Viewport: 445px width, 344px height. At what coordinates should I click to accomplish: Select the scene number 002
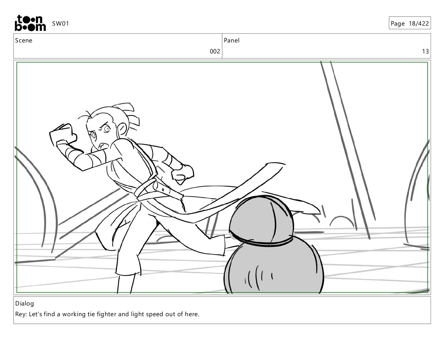[x=215, y=51]
